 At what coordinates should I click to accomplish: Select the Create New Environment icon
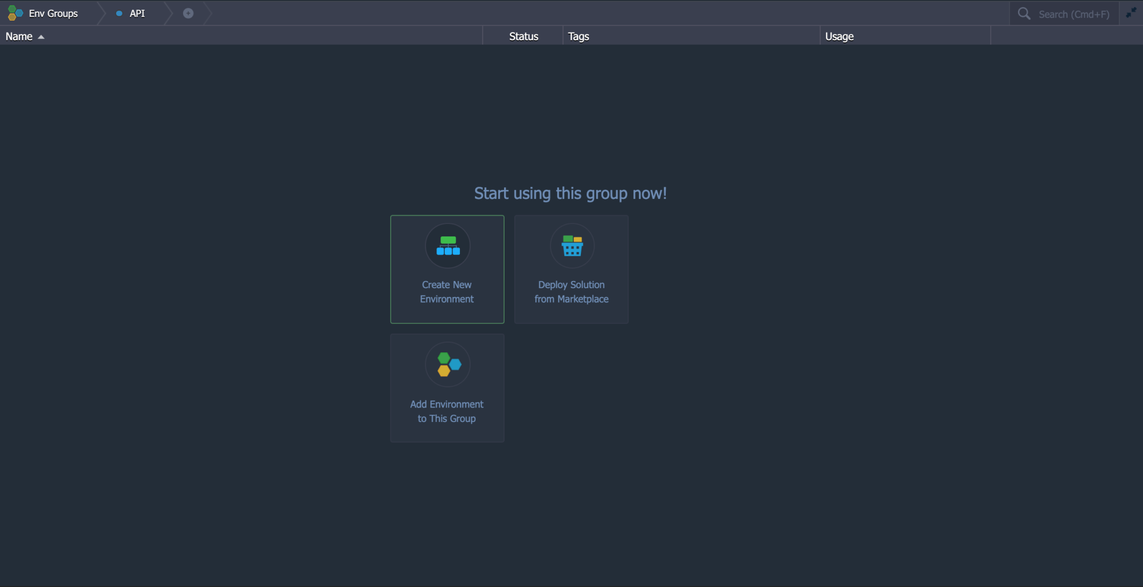(447, 246)
